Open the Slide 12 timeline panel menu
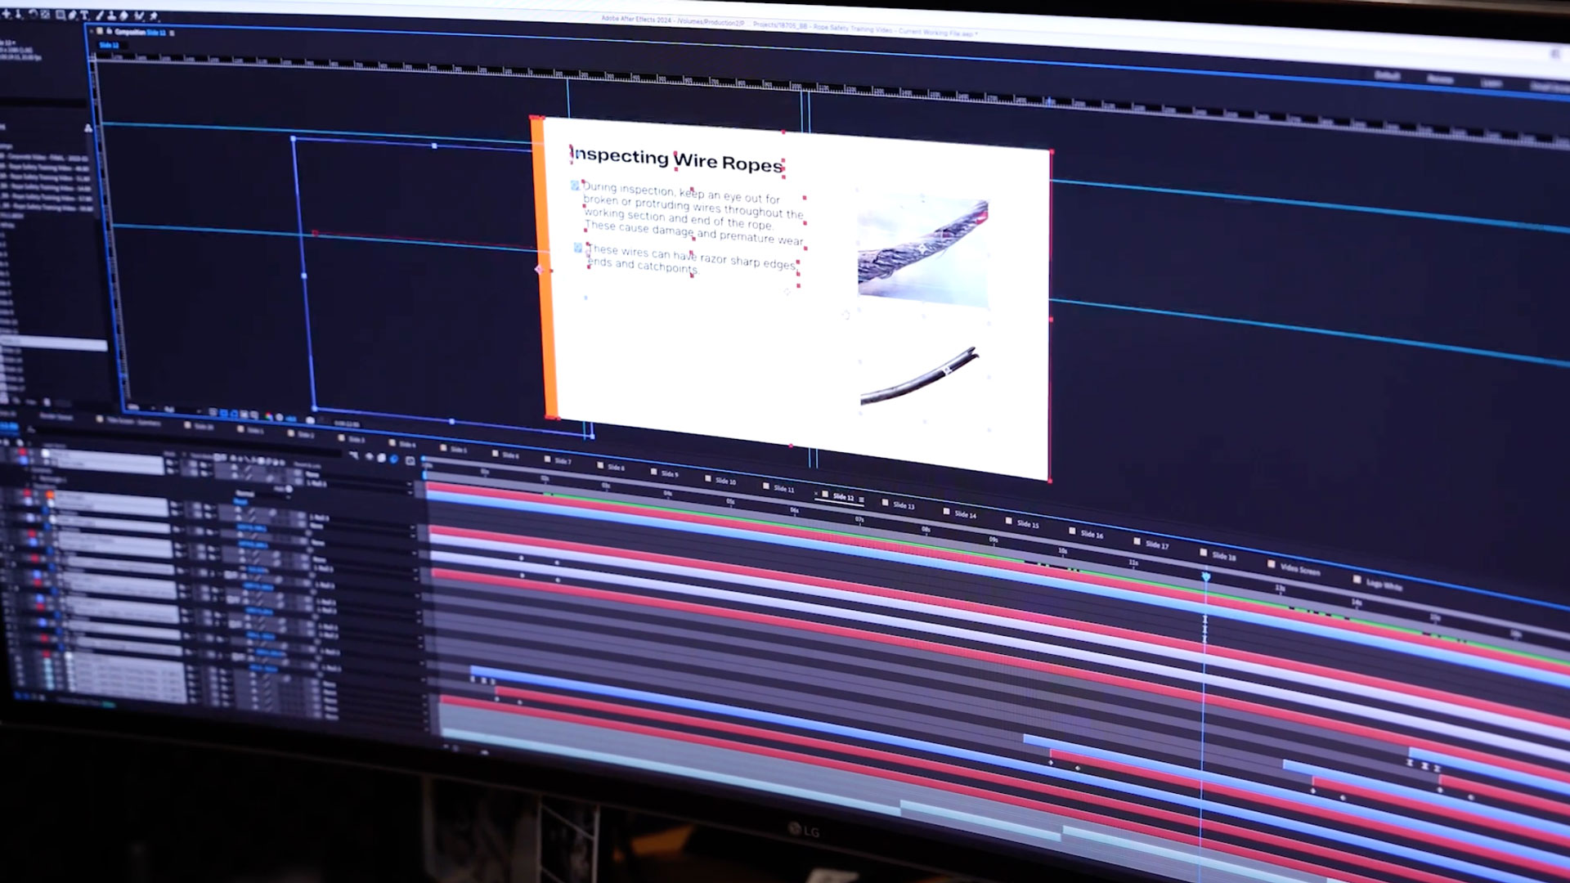 pyautogui.click(x=861, y=500)
